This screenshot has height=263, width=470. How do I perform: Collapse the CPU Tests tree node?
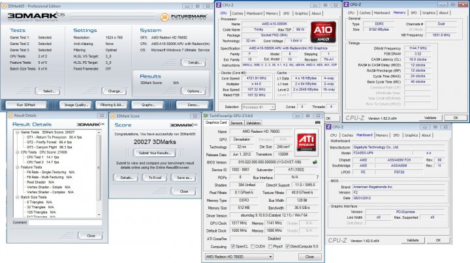[x=18, y=152]
